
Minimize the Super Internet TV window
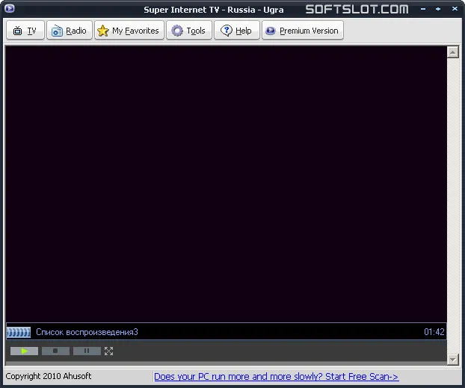tap(423, 9)
